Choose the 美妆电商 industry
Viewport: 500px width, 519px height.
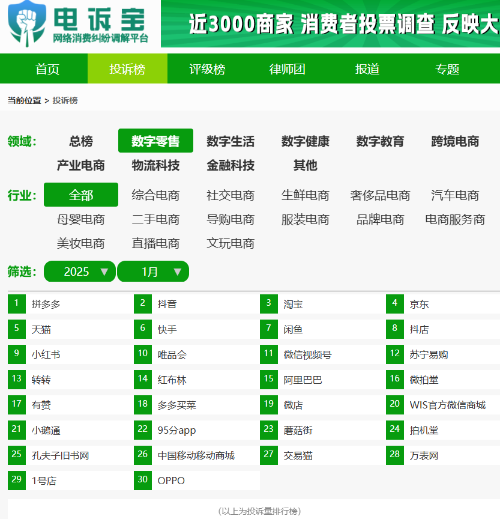(81, 243)
